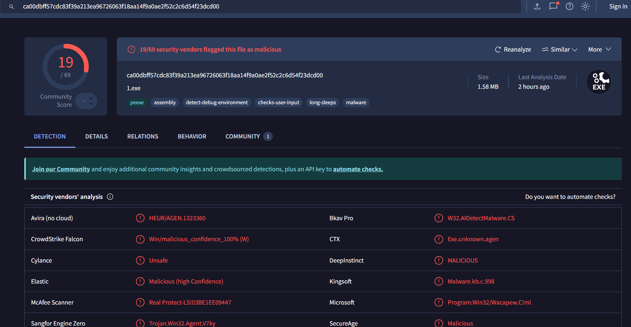The height and width of the screenshot is (327, 631).
Task: Click the alert icon for Win/malicious_confidence_100% (W)
Action: pyautogui.click(x=140, y=239)
